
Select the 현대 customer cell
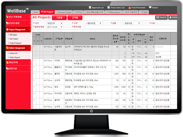(x=59, y=88)
